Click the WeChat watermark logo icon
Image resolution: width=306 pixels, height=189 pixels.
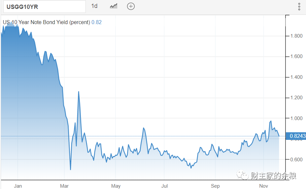point(242,175)
